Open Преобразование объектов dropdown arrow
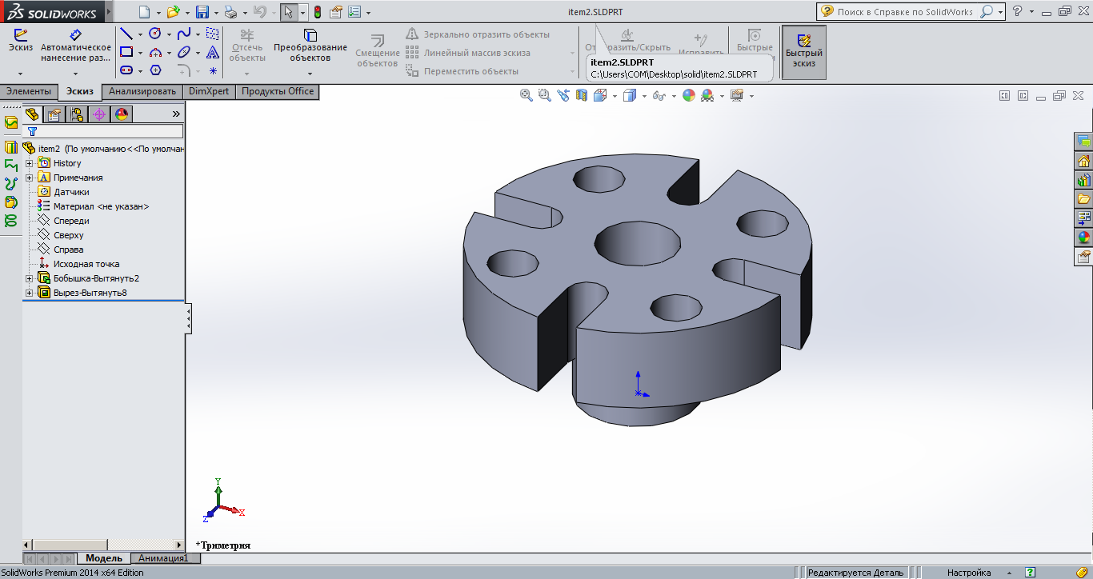 point(310,73)
